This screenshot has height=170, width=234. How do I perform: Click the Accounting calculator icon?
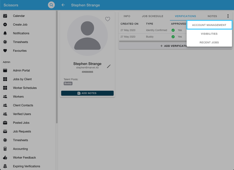coord(5,149)
